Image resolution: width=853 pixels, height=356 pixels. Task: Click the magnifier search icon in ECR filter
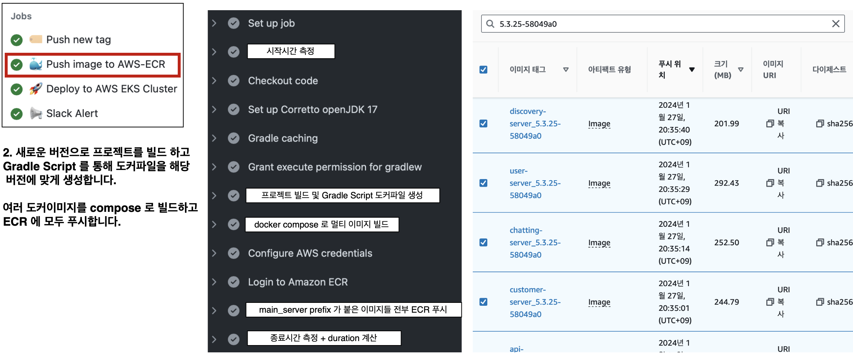[x=490, y=24]
